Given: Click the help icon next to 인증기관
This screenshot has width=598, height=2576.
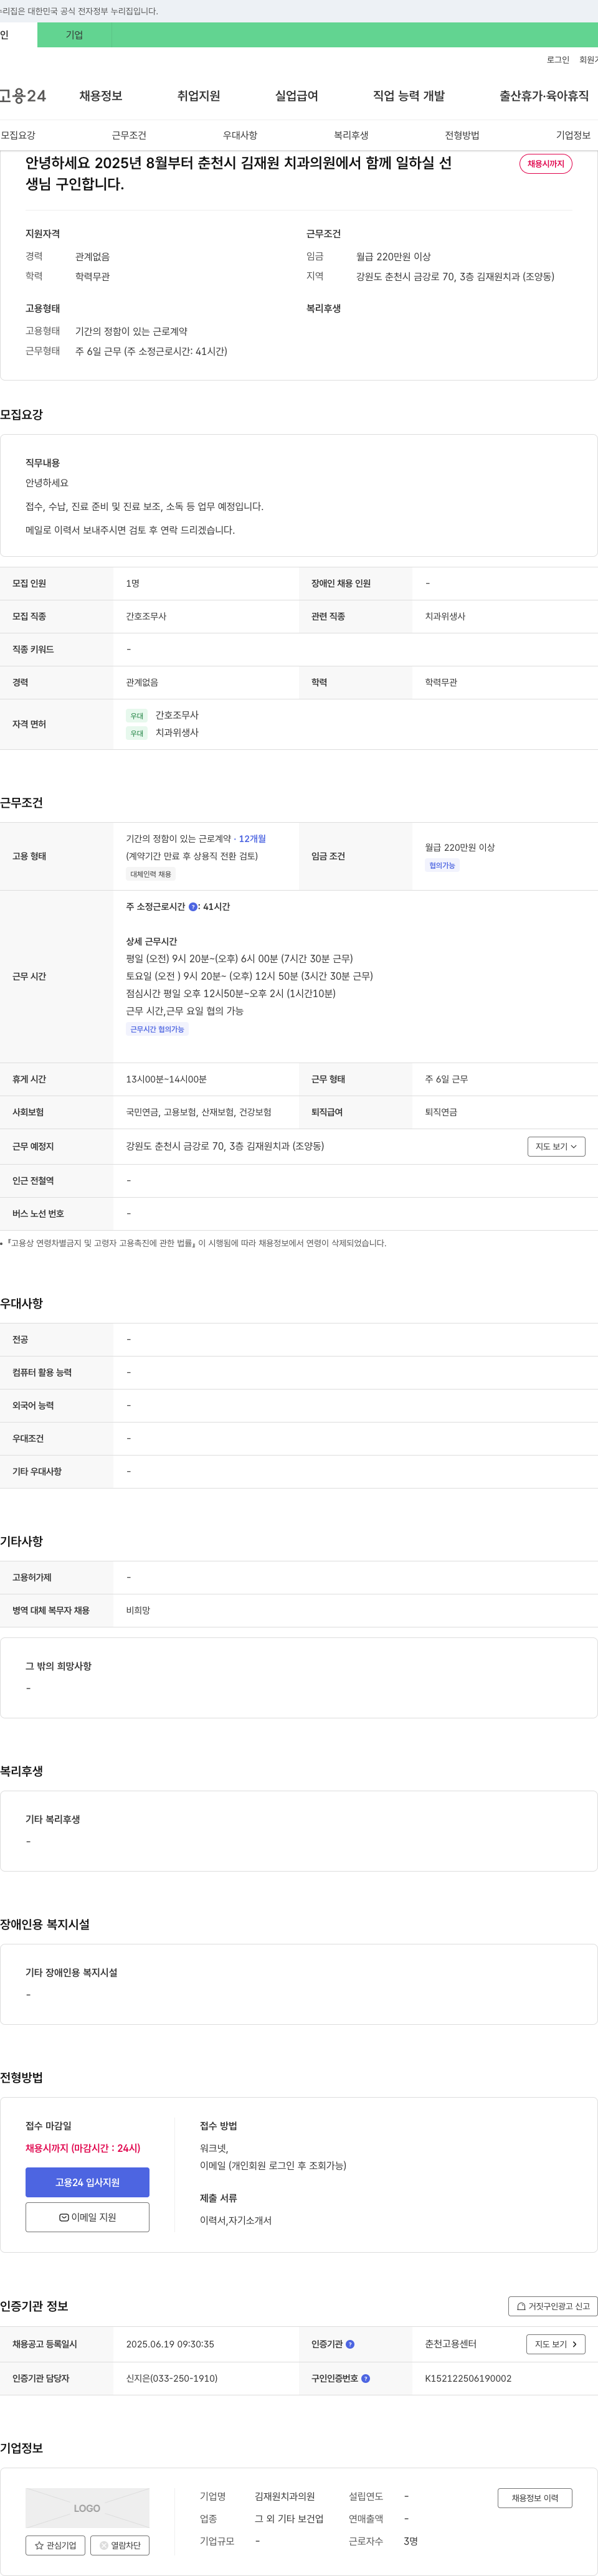Looking at the screenshot, I should coord(350,2344).
